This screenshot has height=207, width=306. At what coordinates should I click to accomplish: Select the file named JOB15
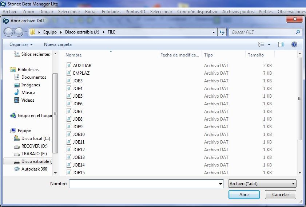(x=79, y=173)
